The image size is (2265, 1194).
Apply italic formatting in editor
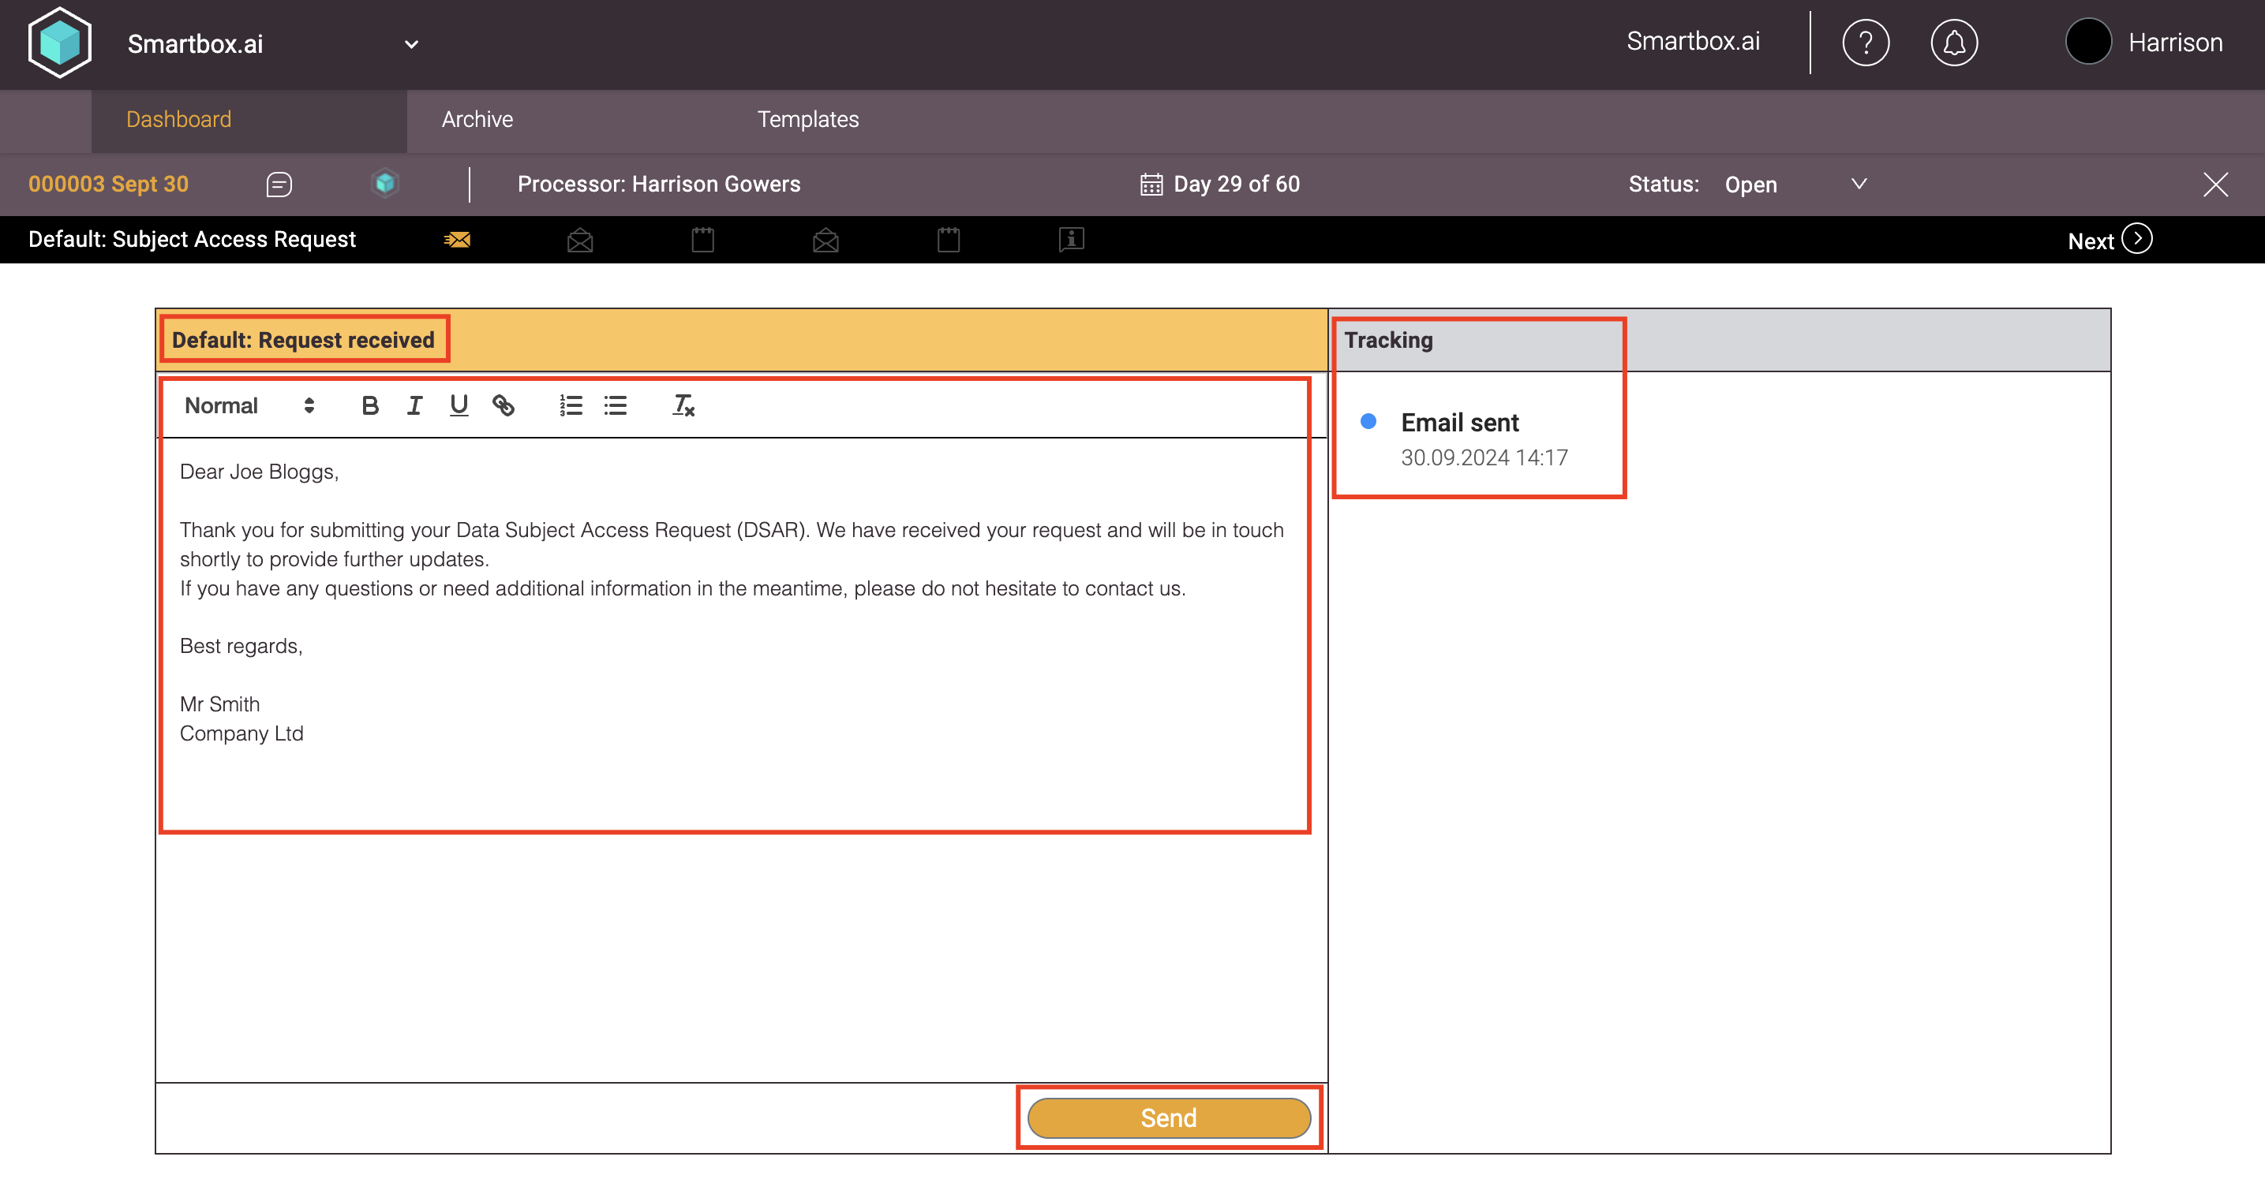(x=414, y=406)
